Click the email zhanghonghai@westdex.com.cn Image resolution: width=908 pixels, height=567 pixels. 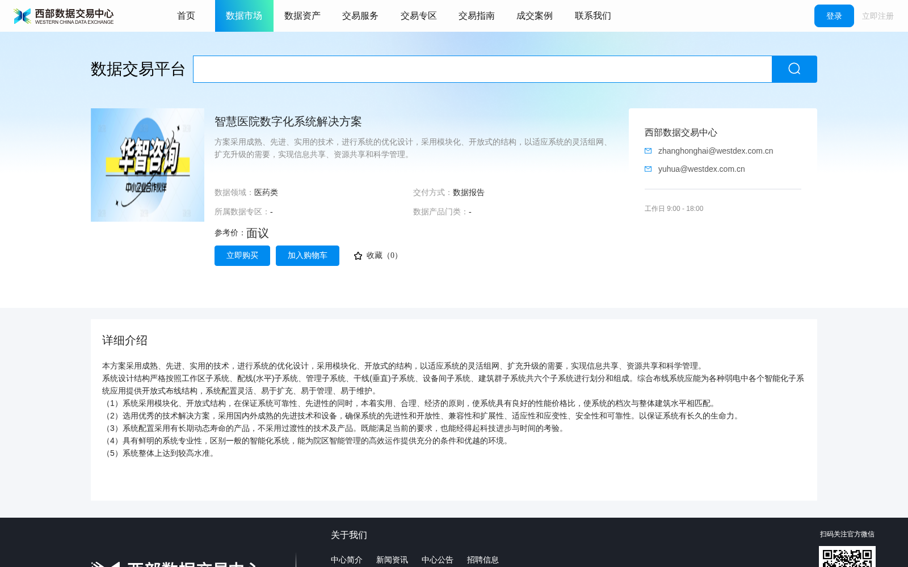pyautogui.click(x=716, y=151)
